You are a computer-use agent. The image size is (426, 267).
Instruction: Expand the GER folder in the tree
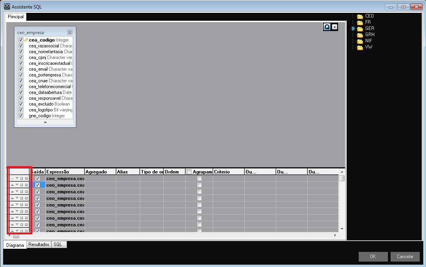tap(353, 28)
